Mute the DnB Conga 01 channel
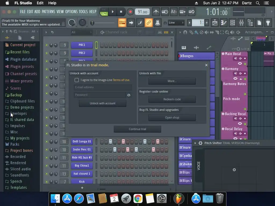The height and width of the screenshot is (206, 275). point(47,142)
